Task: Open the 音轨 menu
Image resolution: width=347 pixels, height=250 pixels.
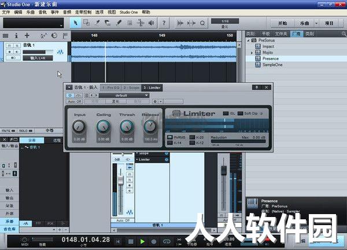Action: (42, 12)
